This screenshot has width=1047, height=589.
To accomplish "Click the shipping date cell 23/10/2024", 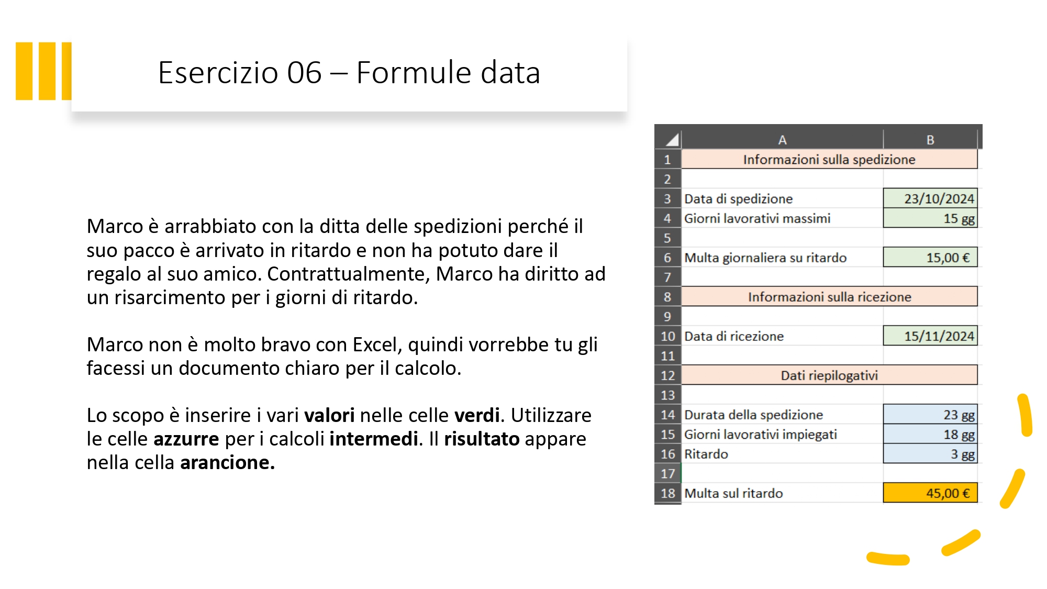I will (x=930, y=198).
